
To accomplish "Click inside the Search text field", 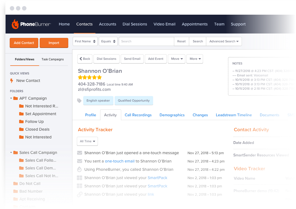I will click(146, 41).
